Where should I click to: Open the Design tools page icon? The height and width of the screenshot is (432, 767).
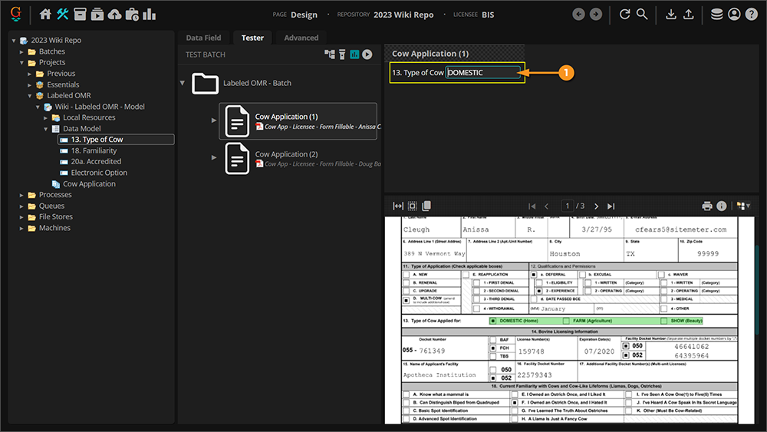63,14
